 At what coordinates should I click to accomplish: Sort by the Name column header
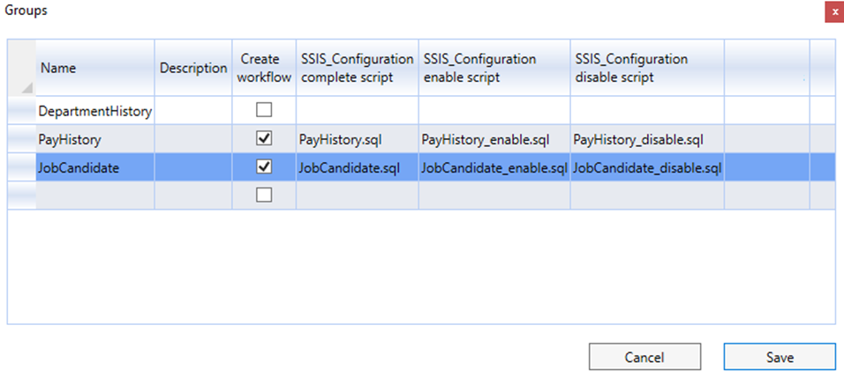(x=95, y=68)
